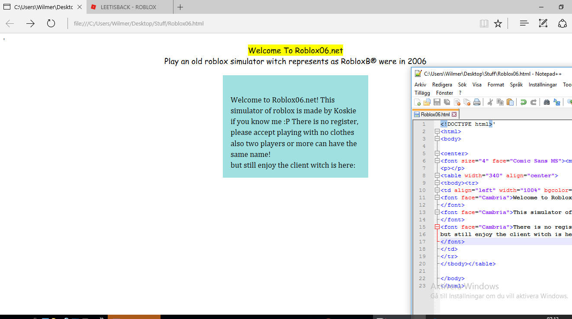The width and height of the screenshot is (572, 319).
Task: Click the highlighted 'Welcome To Roblox06.net' heading
Action: 296,51
